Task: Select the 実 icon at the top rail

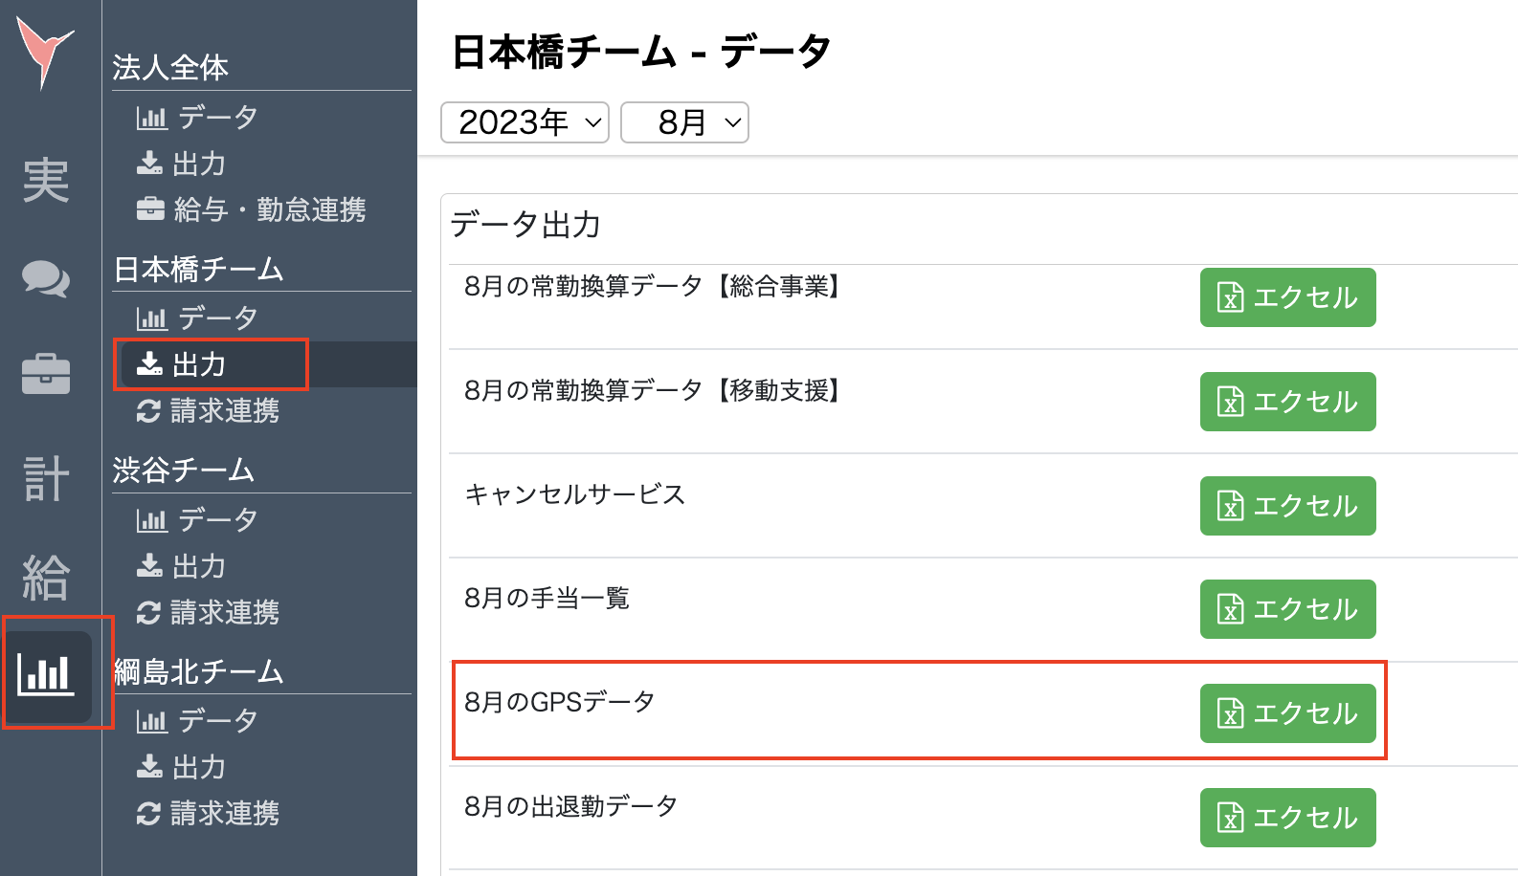Action: [x=47, y=182]
